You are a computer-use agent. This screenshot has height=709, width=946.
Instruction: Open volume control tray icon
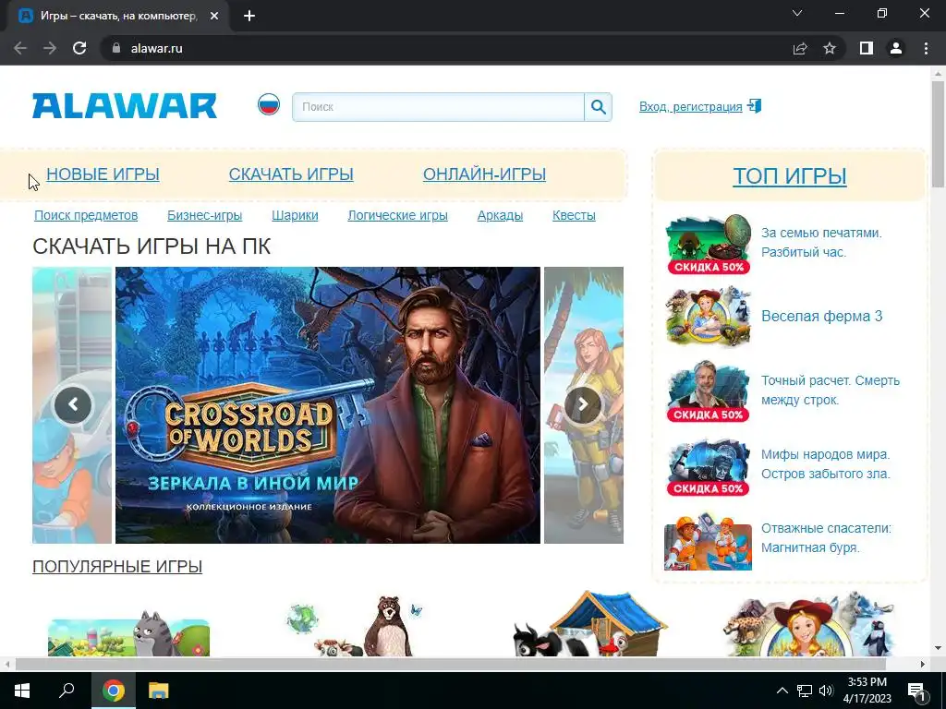tap(826, 691)
